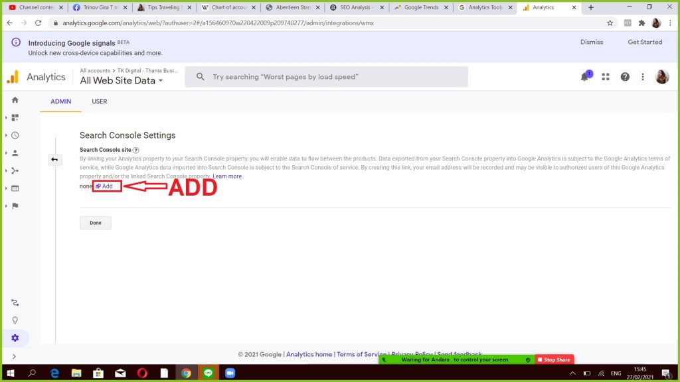This screenshot has width=680, height=382.
Task: Switch to the USER tab
Action: click(x=99, y=101)
